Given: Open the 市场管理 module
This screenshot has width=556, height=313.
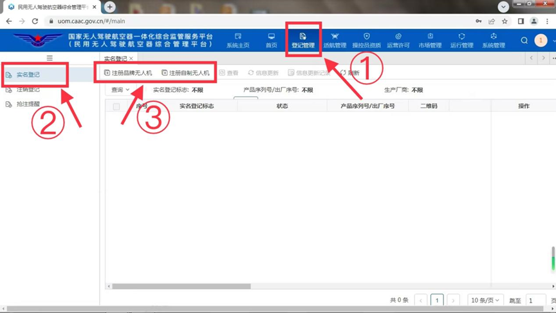Looking at the screenshot, I should [430, 40].
